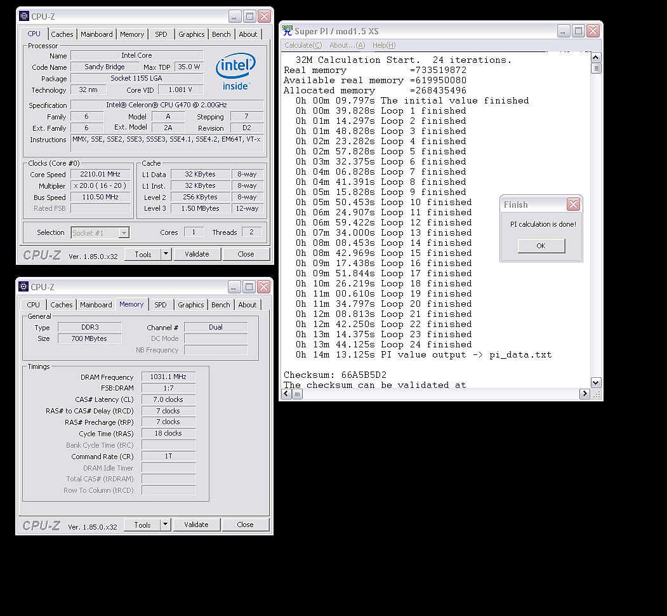Viewport: 667px width, 616px height.
Task: Open SPD tab in top CPU-Z window
Action: [x=161, y=34]
